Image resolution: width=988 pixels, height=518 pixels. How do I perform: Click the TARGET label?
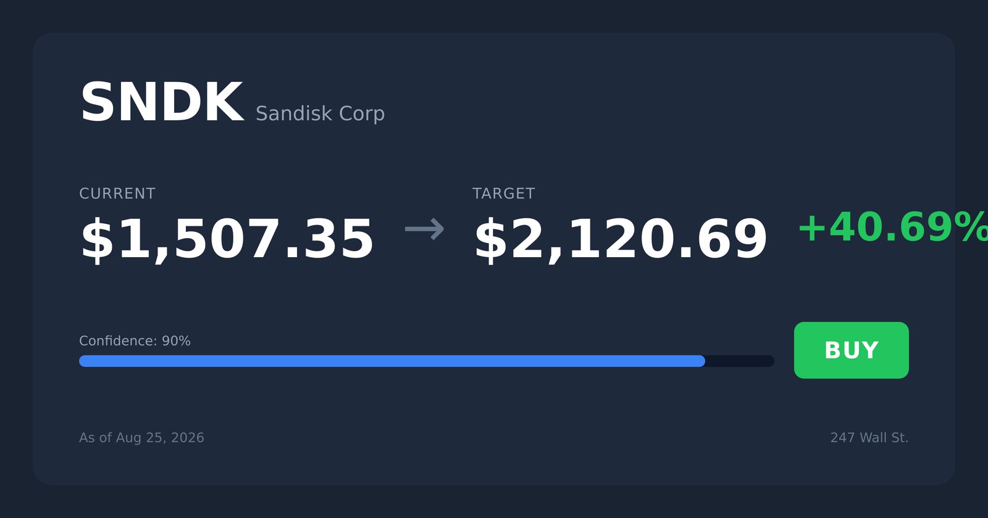coord(503,194)
